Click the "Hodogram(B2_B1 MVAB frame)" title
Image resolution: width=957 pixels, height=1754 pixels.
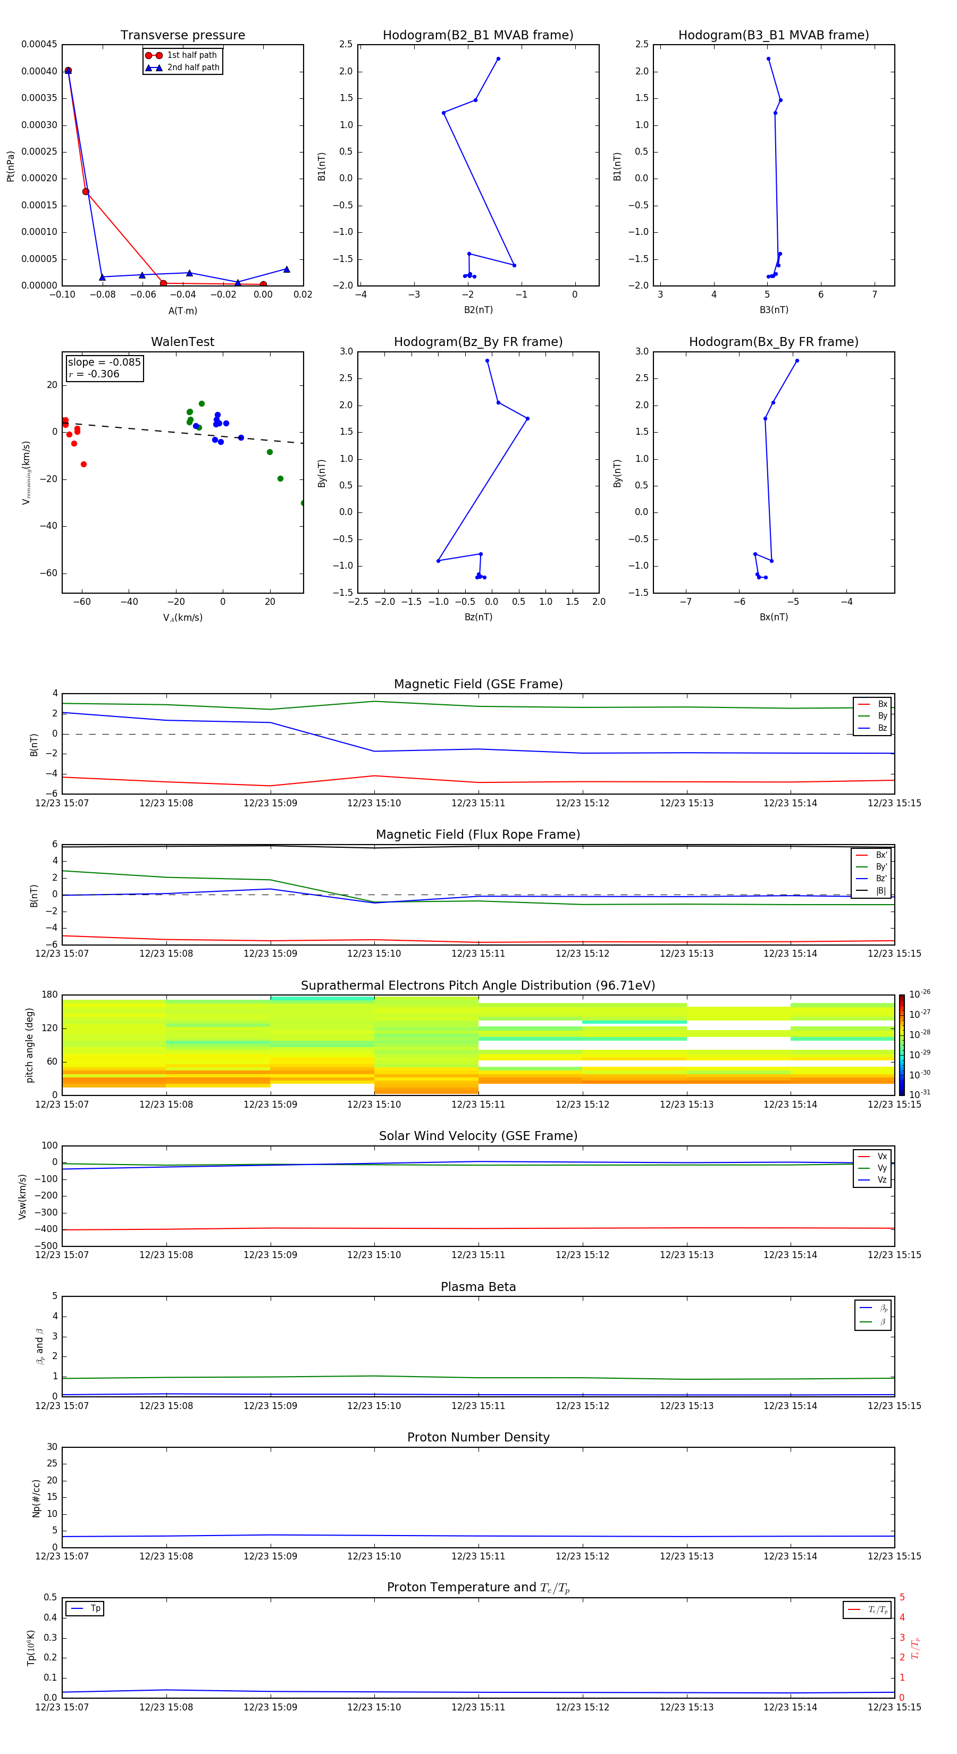pyautogui.click(x=478, y=36)
